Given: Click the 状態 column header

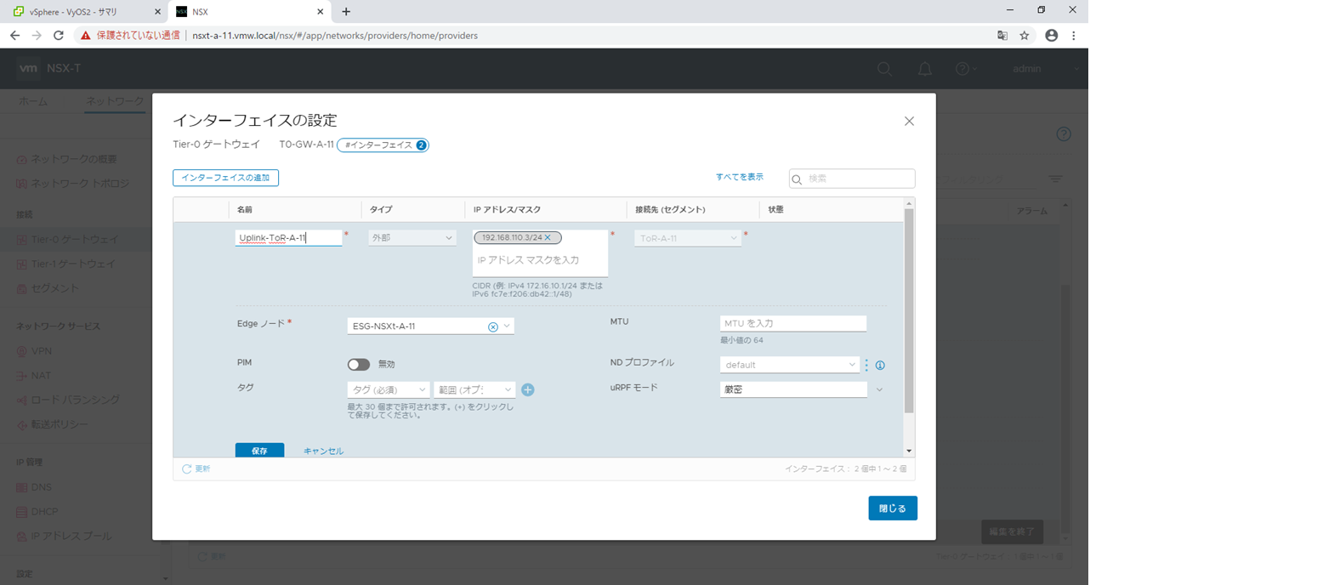Looking at the screenshot, I should coord(775,208).
